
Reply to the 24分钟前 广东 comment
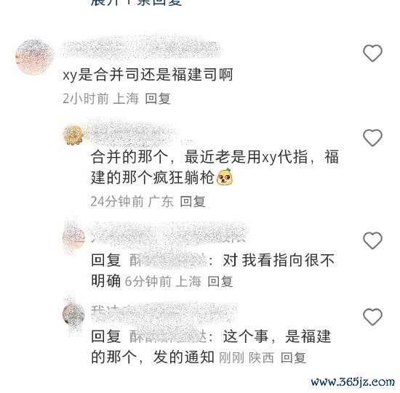(193, 202)
